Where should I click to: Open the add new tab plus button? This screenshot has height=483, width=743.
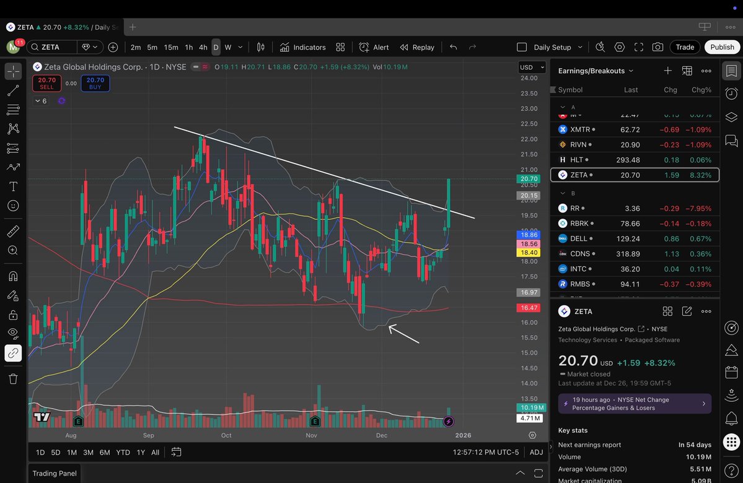pyautogui.click(x=133, y=27)
